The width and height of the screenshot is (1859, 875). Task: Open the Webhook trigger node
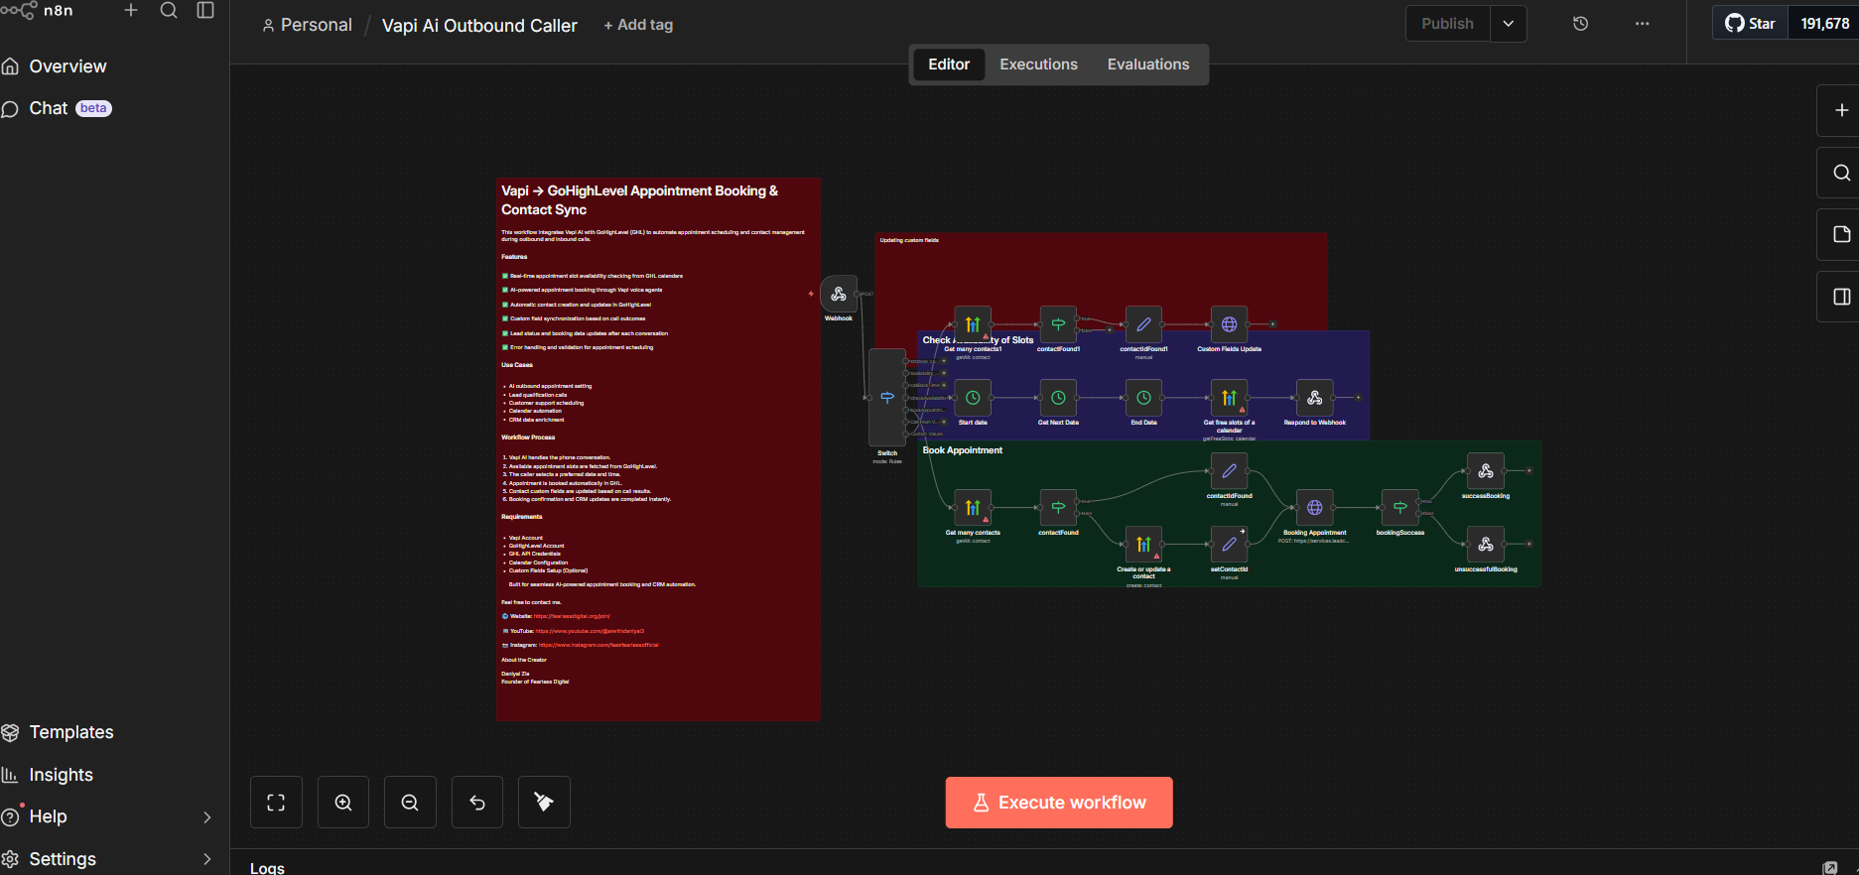(x=839, y=294)
